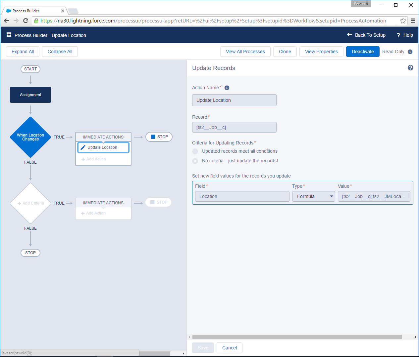Click the browser forward arrow

[x=16, y=20]
